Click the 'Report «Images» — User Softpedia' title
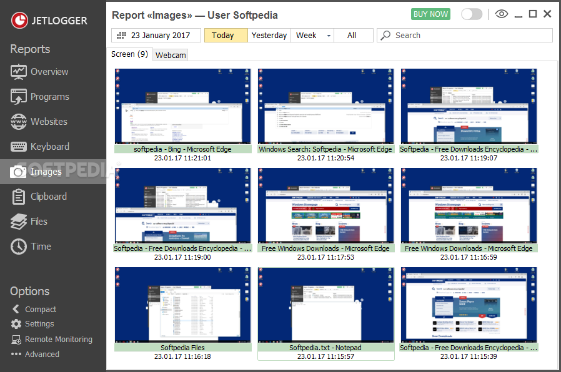This screenshot has width=561, height=372. click(195, 16)
